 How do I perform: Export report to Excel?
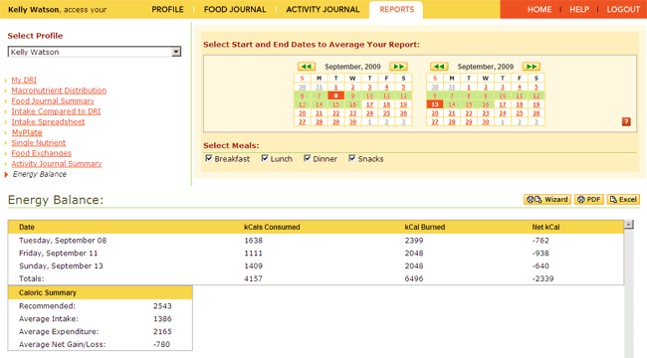tap(623, 200)
